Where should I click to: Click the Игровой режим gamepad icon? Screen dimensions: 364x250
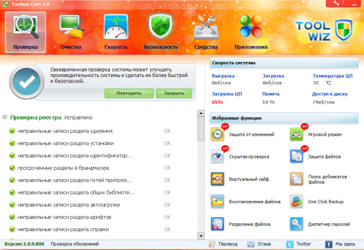(x=297, y=134)
